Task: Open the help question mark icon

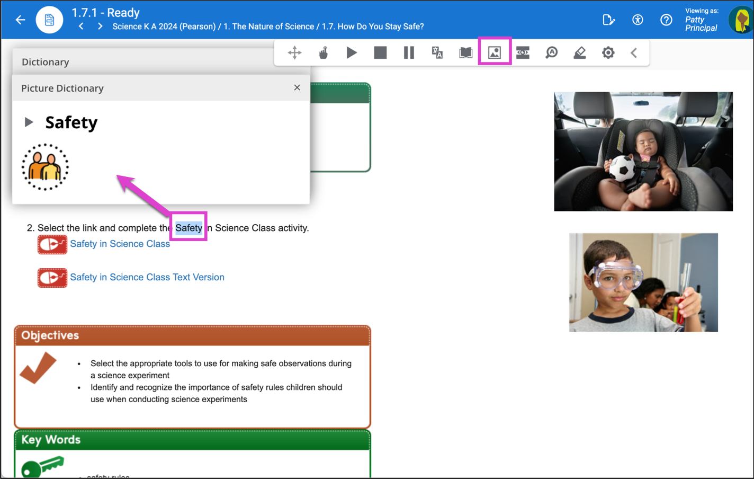Action: coord(666,20)
